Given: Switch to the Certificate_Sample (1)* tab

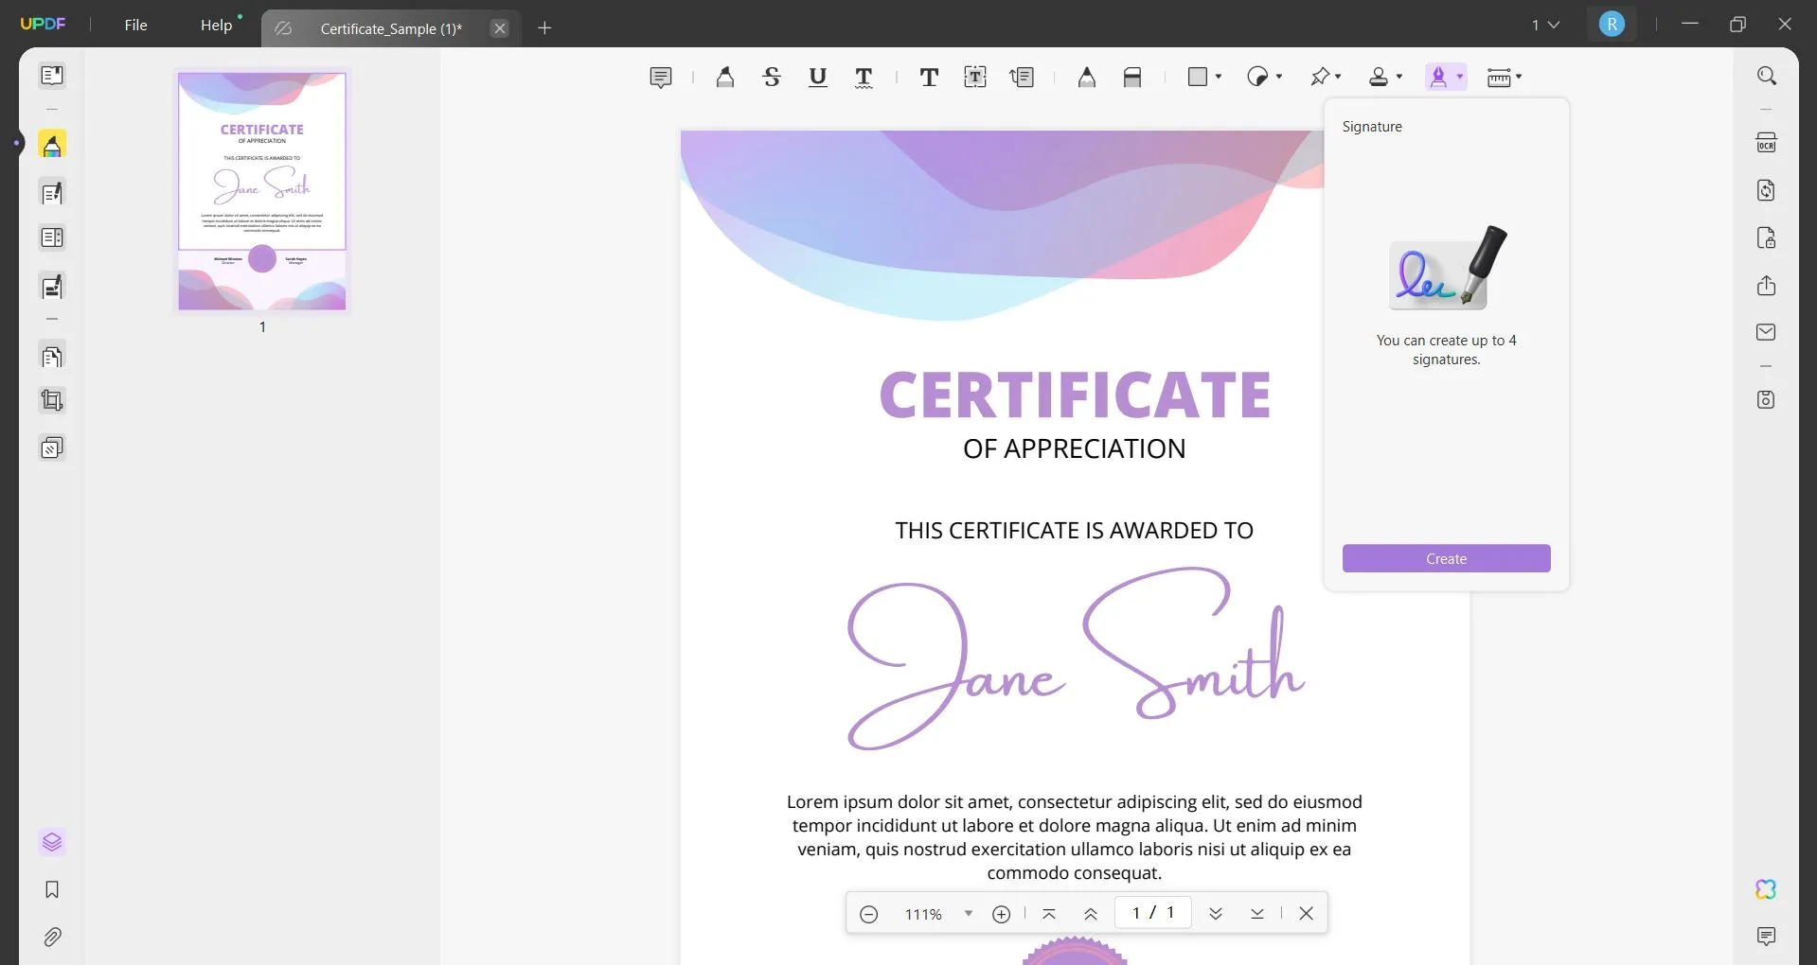Looking at the screenshot, I should [391, 28].
